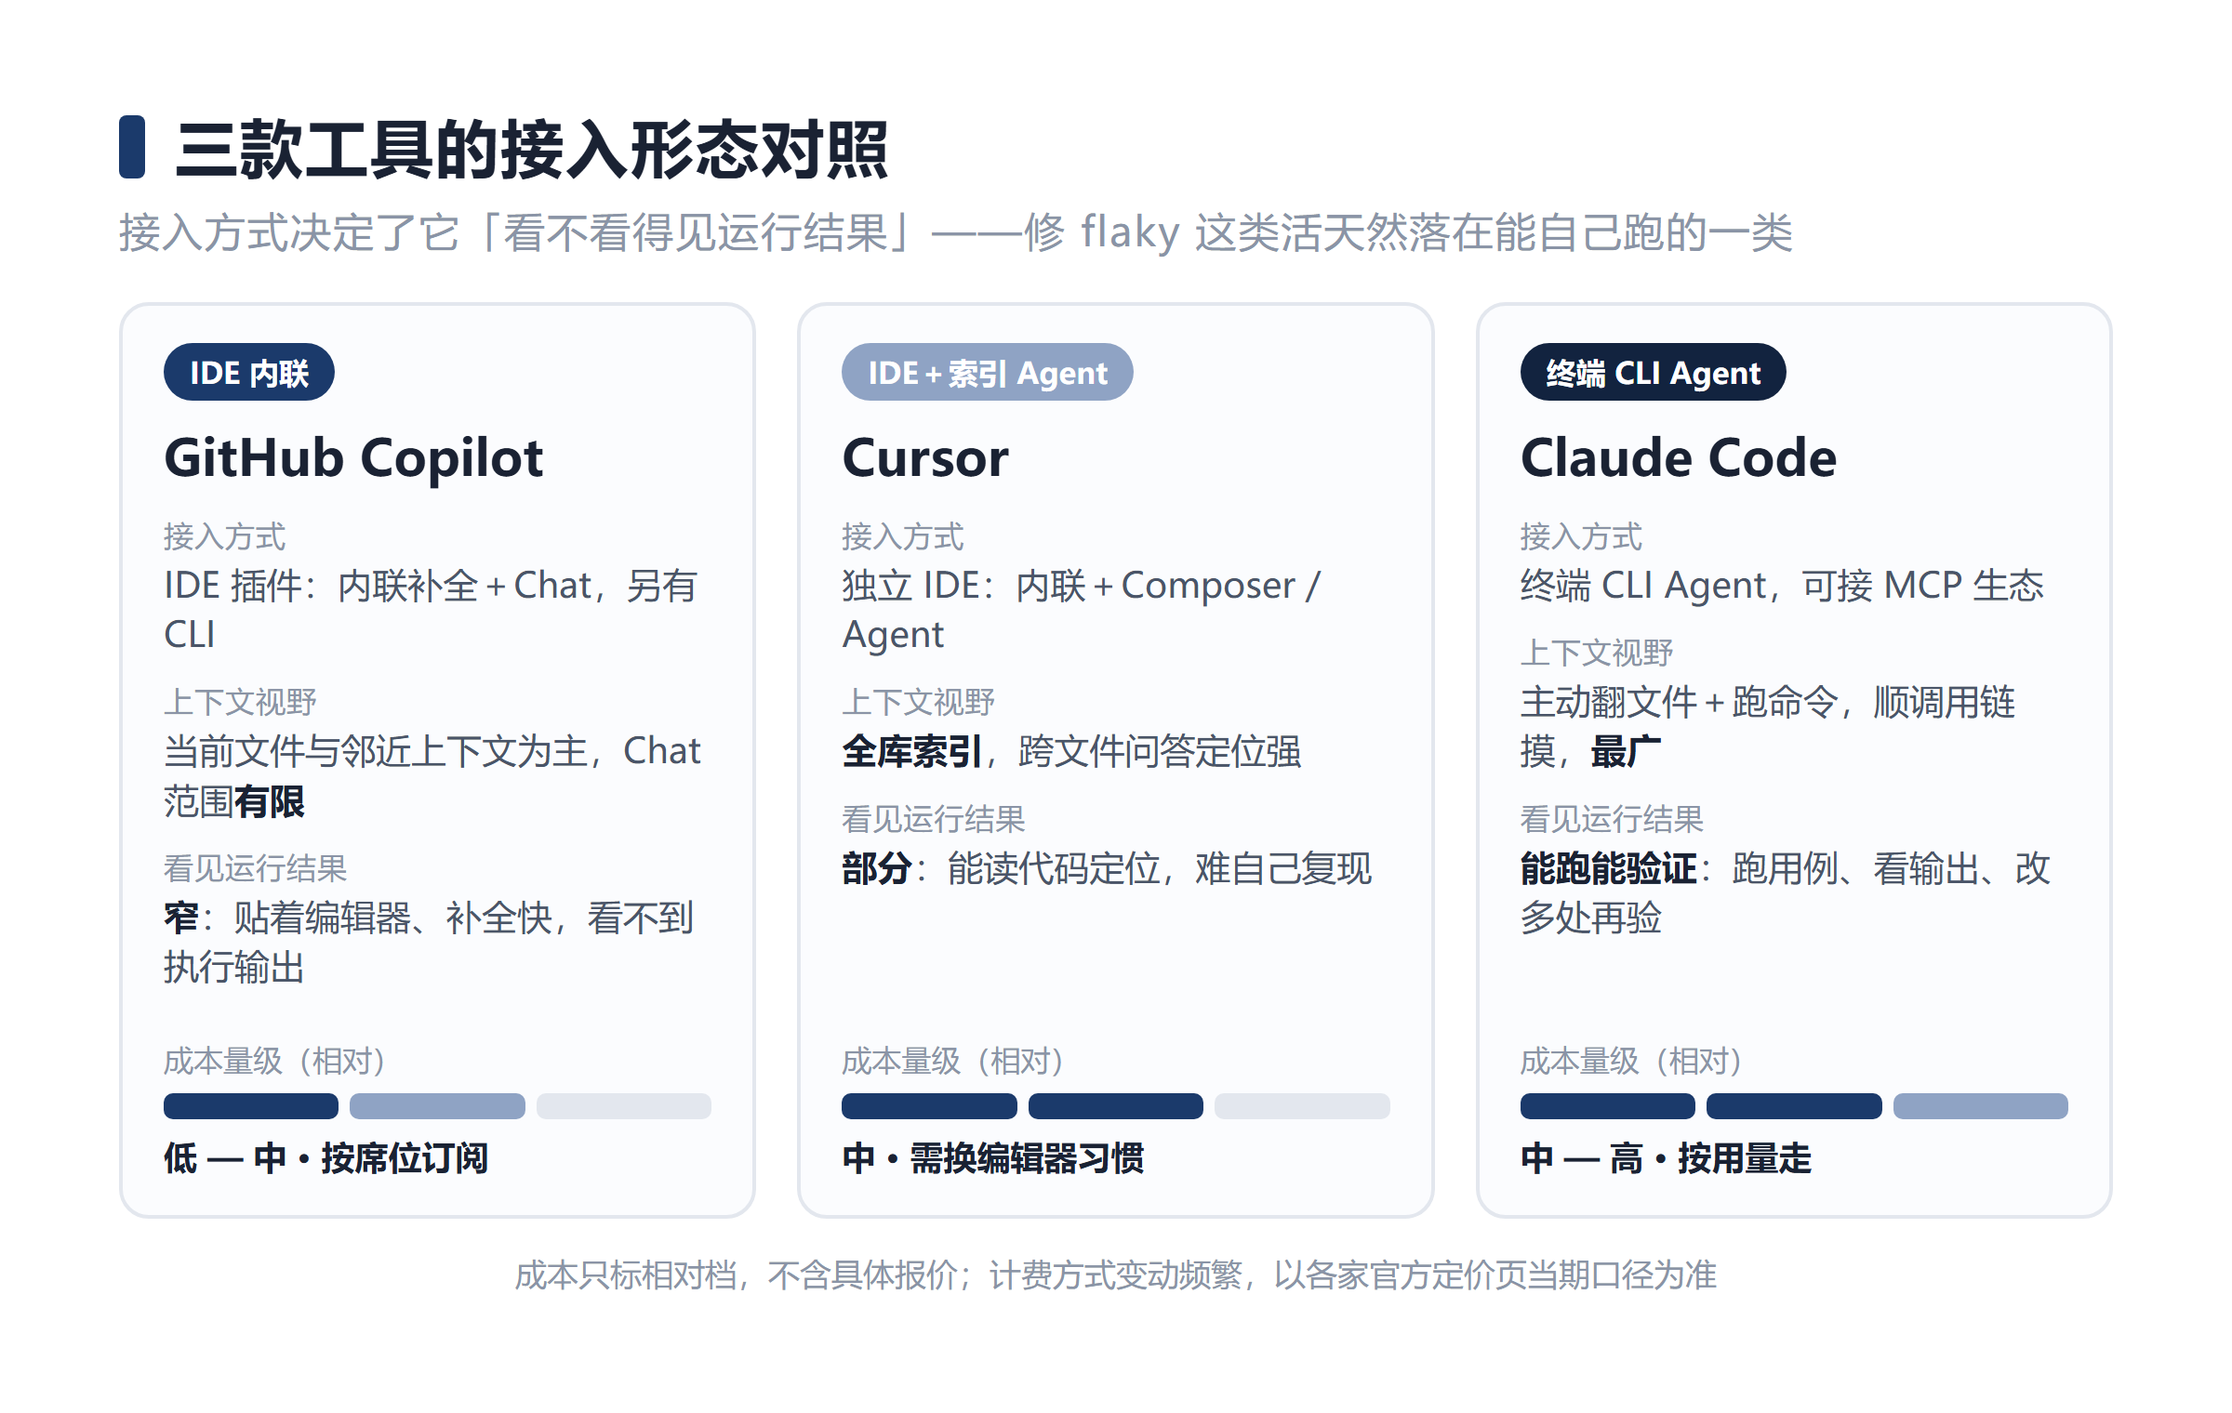2232x1413 pixels.
Task: Select cost text 低 — 中 · 按席位订阅
Action: [x=325, y=1158]
